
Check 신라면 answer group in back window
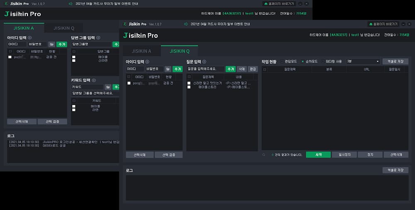pyautogui.click(x=74, y=60)
